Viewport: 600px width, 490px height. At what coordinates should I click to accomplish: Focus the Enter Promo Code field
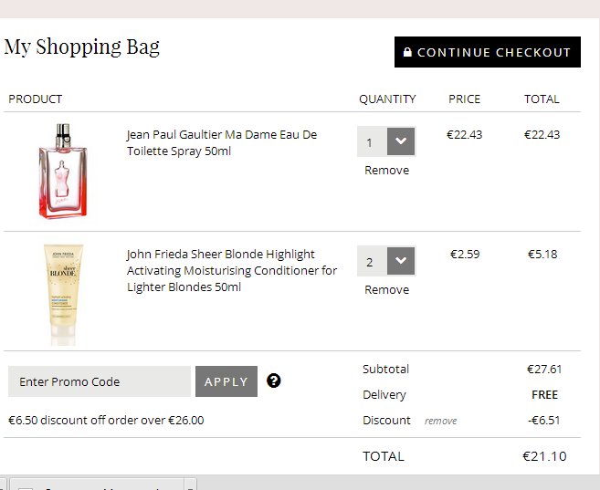click(x=99, y=381)
